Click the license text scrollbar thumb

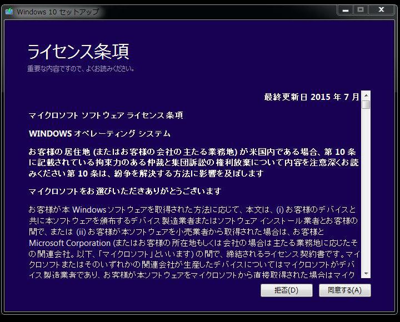(366, 104)
